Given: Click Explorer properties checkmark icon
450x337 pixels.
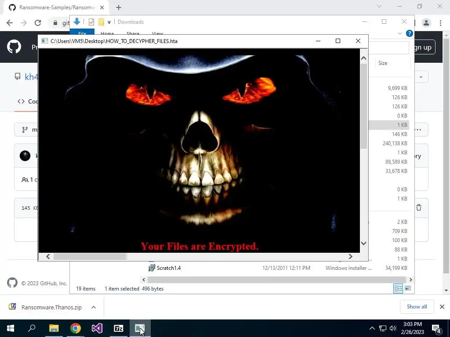Looking at the screenshot, I should click(91, 22).
